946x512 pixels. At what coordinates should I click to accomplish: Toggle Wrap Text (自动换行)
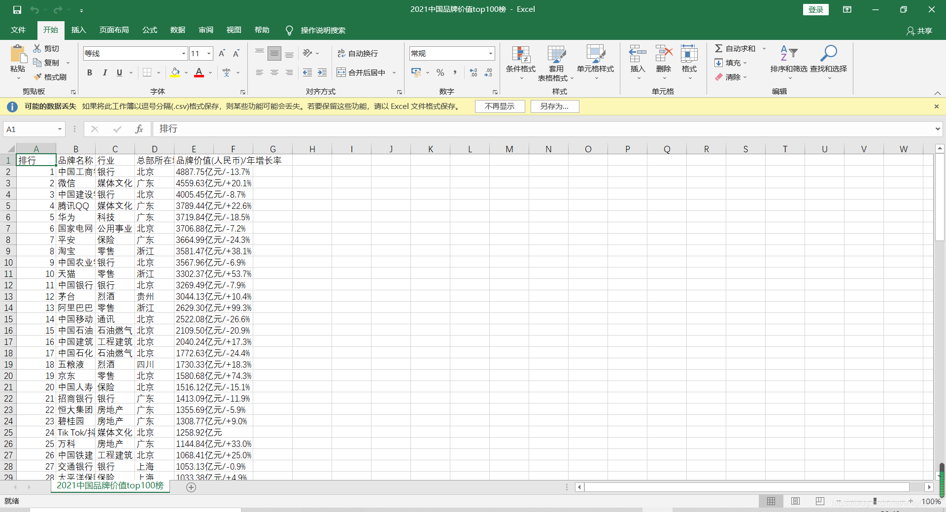pyautogui.click(x=358, y=53)
